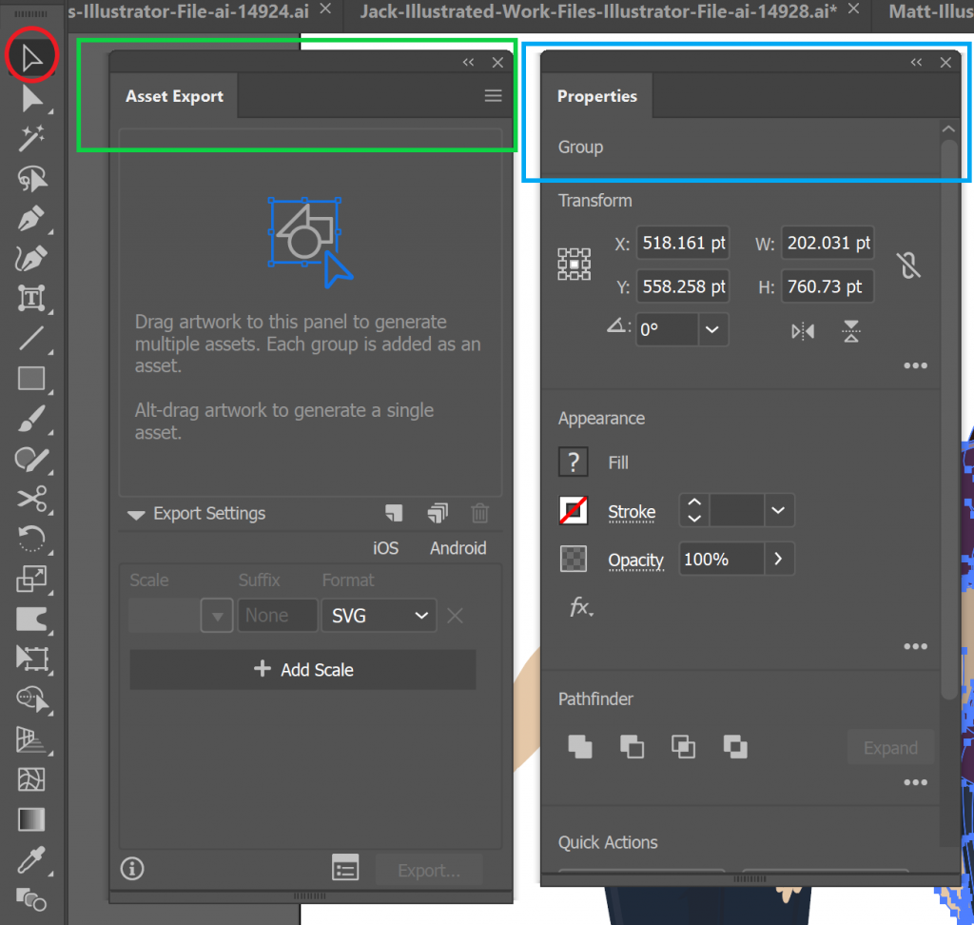Open the SVG format dropdown

(x=379, y=616)
